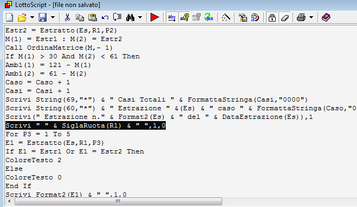Open Find with the binoculars icon
This screenshot has width=357, height=207.
[x=130, y=17]
